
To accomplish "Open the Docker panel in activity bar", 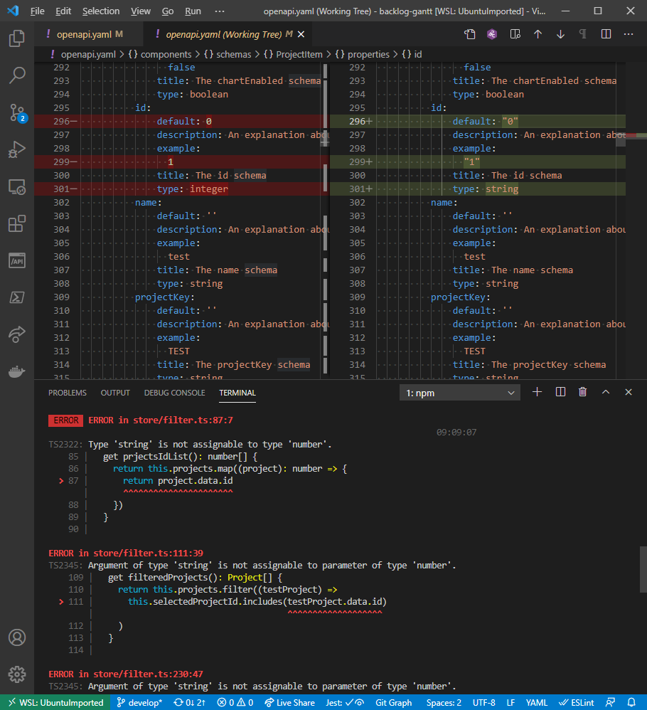I will pyautogui.click(x=17, y=371).
